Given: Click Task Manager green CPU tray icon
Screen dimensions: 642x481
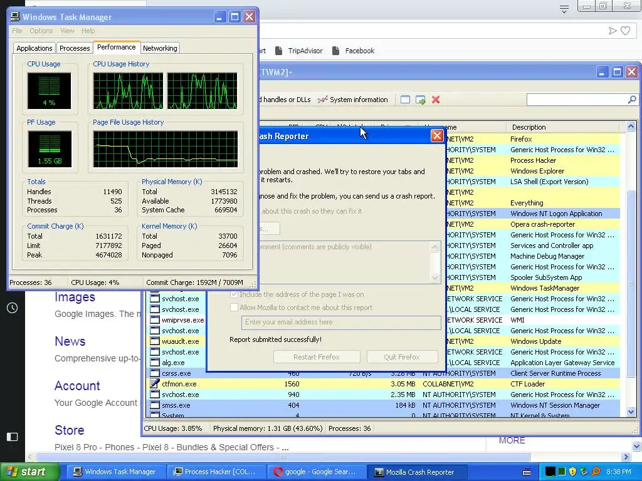Looking at the screenshot, I should (562, 472).
